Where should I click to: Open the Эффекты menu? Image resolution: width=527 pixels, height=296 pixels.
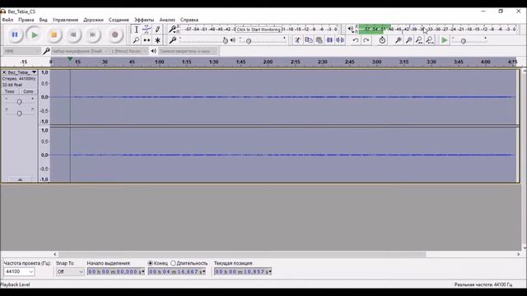tap(144, 20)
